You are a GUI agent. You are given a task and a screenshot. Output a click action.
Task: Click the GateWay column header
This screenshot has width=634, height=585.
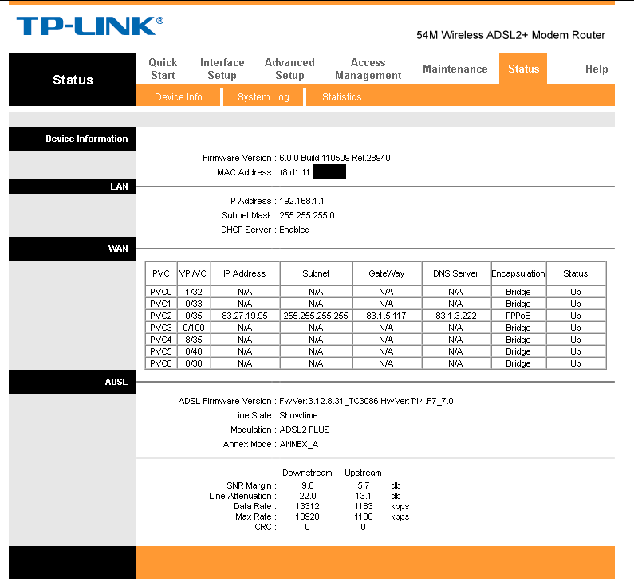tap(387, 273)
